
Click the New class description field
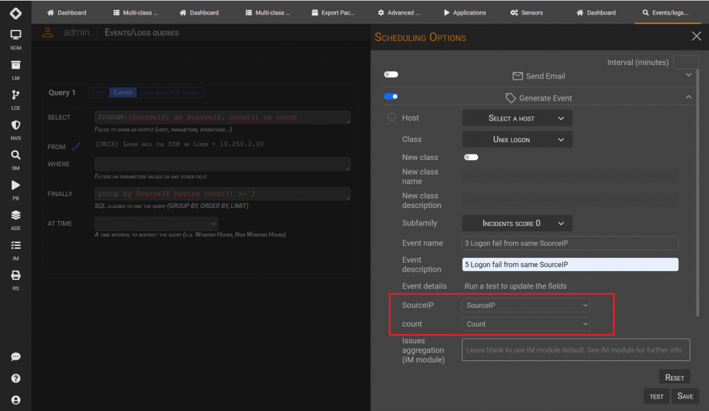click(571, 200)
